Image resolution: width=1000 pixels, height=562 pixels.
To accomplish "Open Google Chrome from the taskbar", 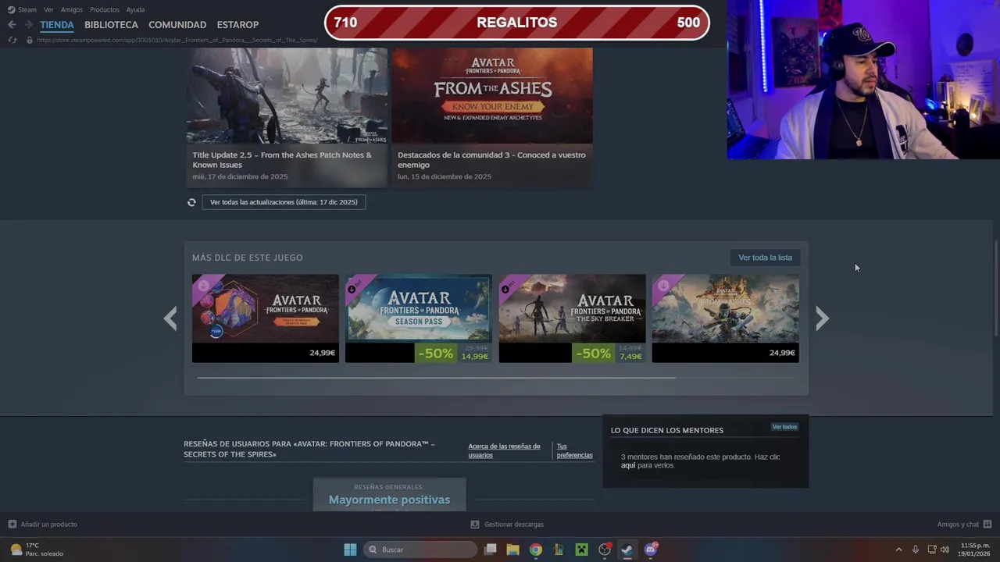I will click(535, 550).
